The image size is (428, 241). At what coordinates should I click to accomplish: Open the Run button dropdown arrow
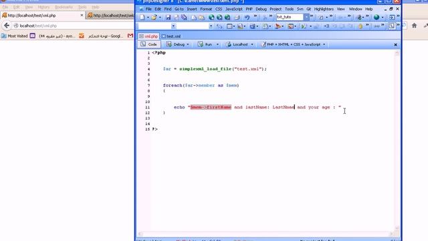(x=217, y=44)
